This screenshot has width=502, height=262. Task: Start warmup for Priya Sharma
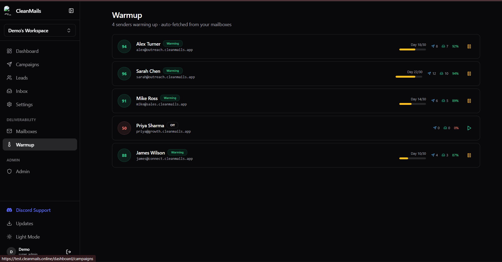469,128
